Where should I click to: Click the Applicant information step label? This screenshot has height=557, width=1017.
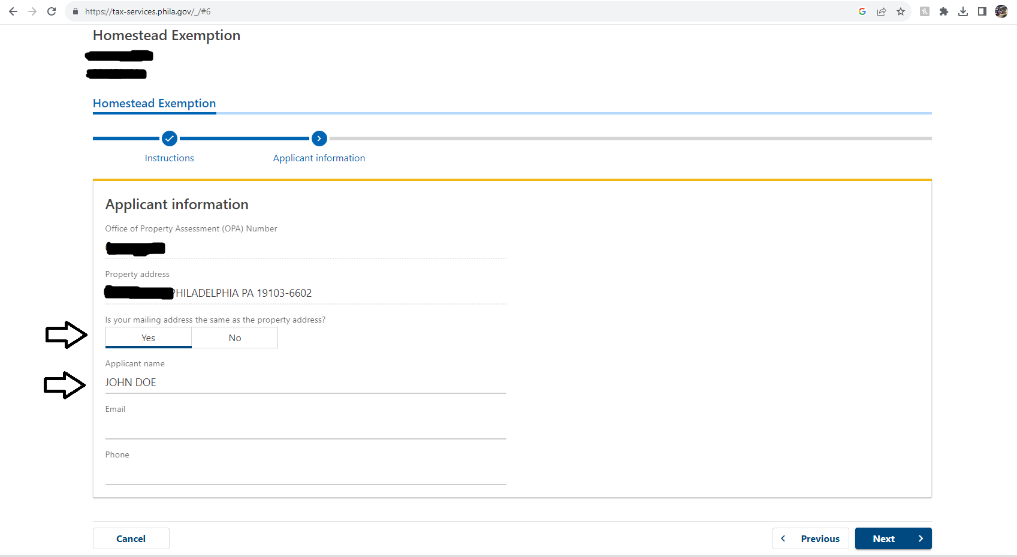[x=319, y=158]
